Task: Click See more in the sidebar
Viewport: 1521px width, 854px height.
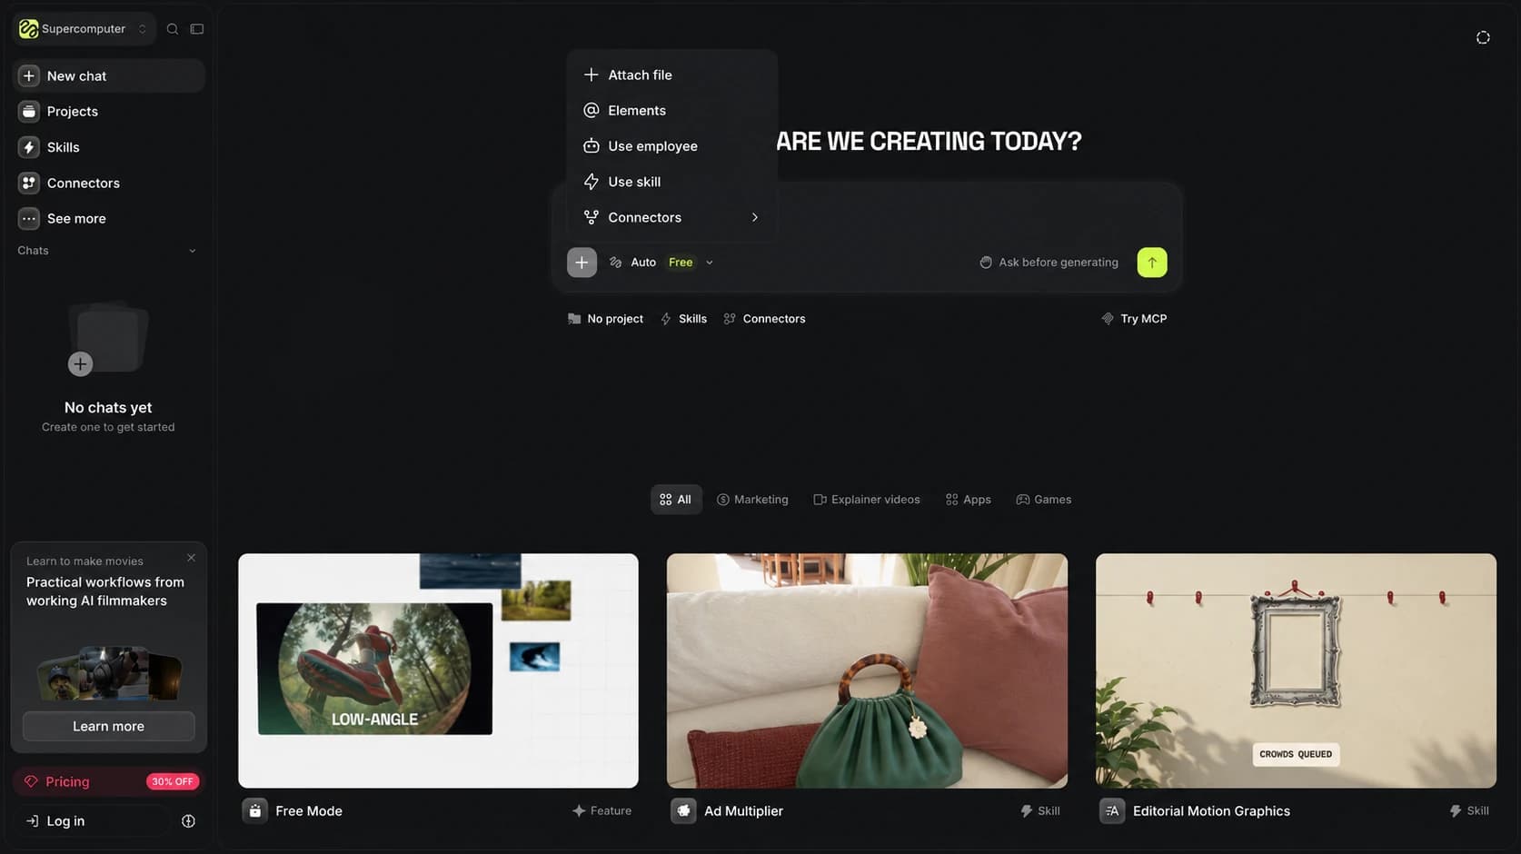Action: coord(109,219)
